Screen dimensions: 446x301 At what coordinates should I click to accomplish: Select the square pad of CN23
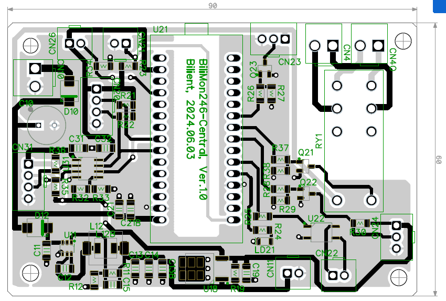(x=285, y=39)
